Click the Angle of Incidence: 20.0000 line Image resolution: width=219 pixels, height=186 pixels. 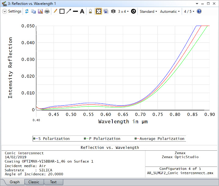point(34,174)
